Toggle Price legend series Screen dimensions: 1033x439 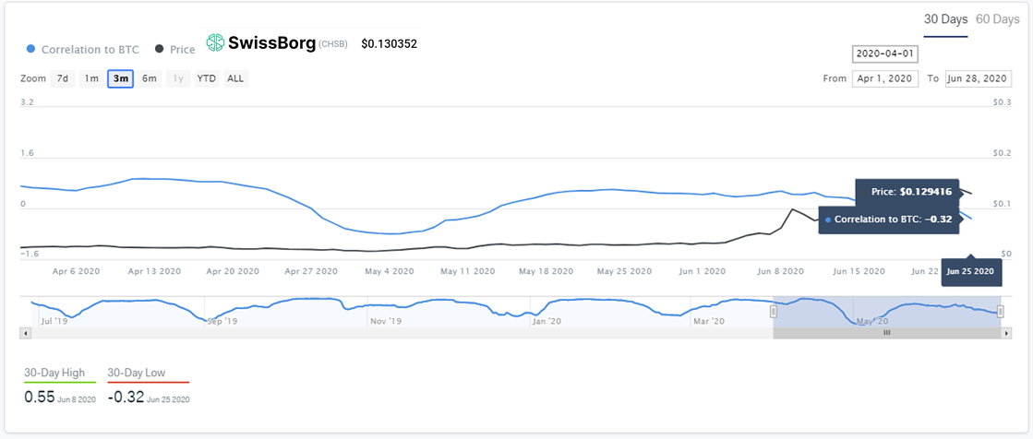pyautogui.click(x=175, y=50)
